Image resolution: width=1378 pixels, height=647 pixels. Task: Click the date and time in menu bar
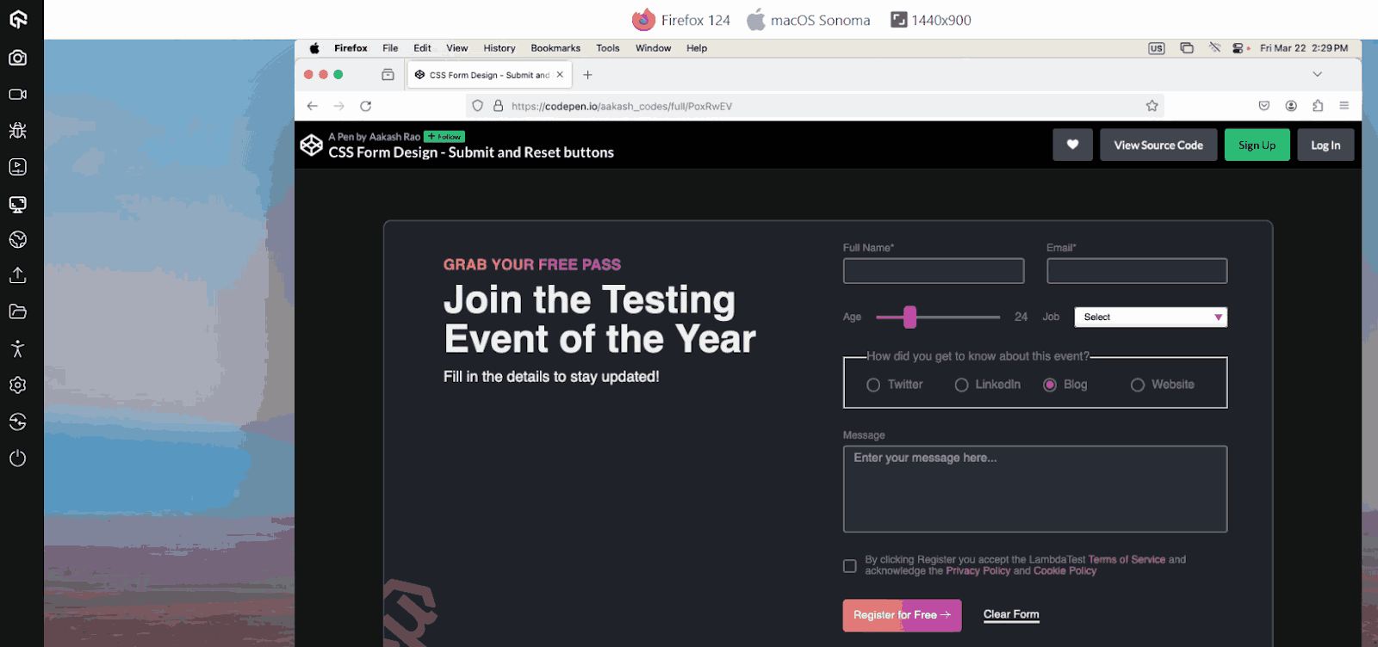1304,48
